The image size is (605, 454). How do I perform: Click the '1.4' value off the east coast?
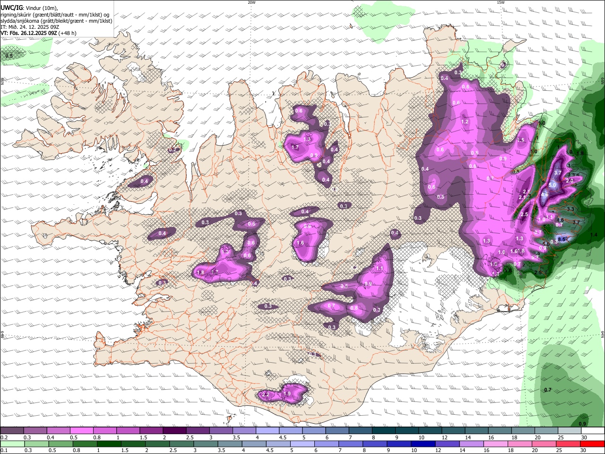(x=594, y=235)
